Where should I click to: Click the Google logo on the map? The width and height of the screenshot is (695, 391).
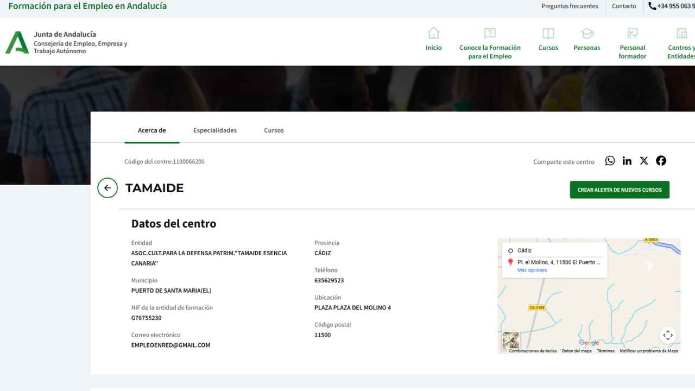click(589, 343)
